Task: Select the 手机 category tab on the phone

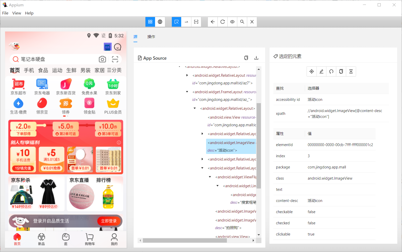Action: point(29,70)
